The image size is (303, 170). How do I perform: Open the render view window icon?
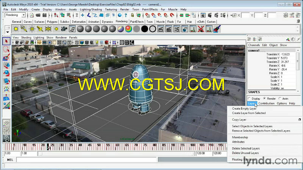coord(203,15)
